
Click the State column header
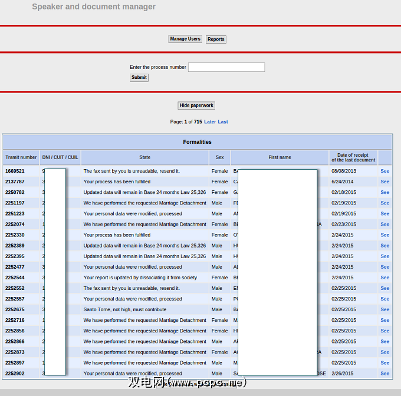(x=145, y=158)
